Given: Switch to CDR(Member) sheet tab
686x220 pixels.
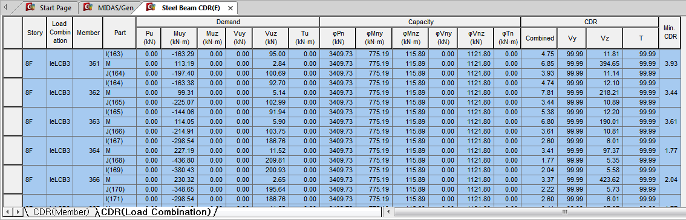Looking at the screenshot, I should [x=61, y=212].
